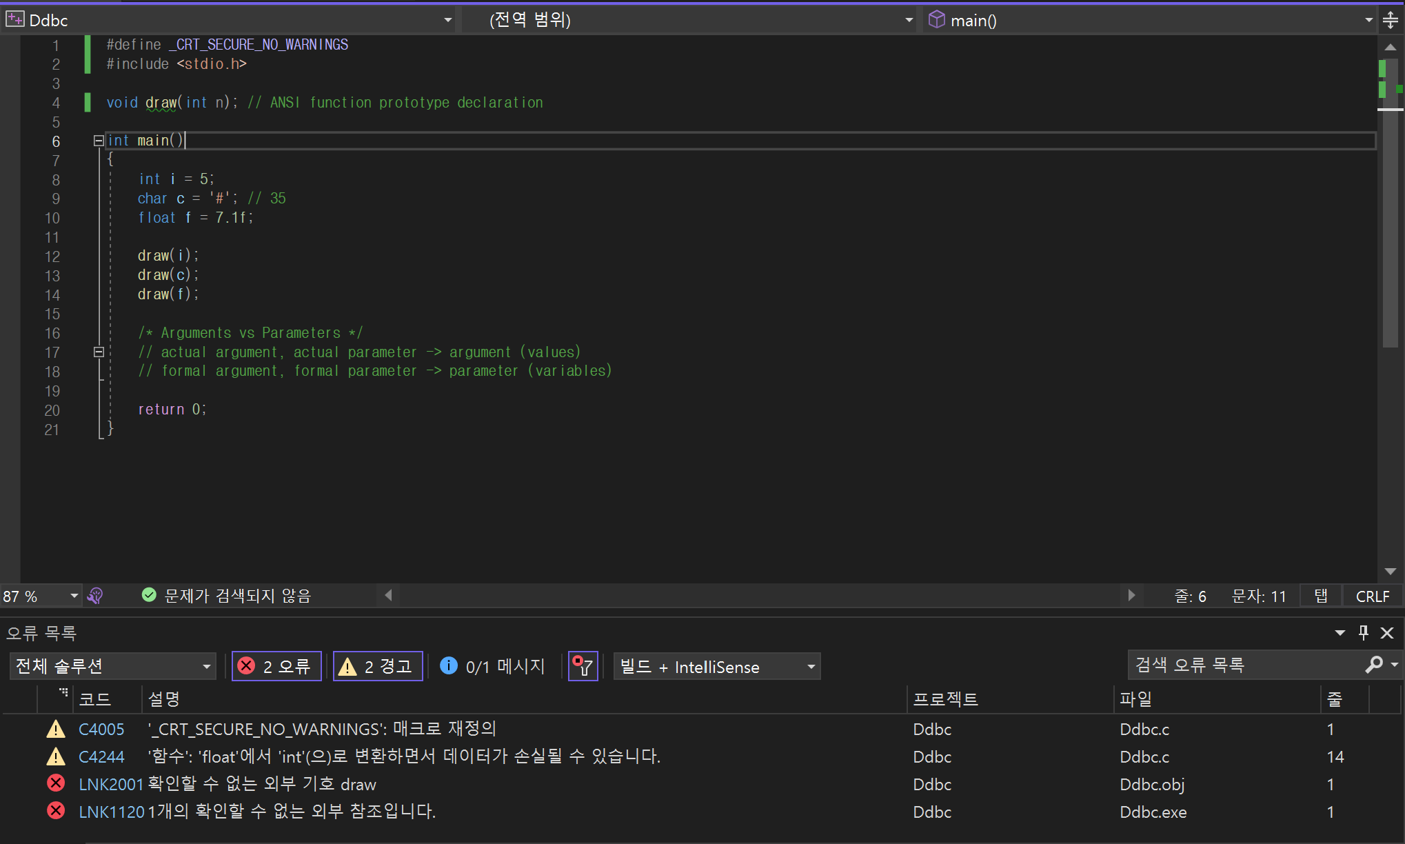This screenshot has width=1405, height=844.
Task: Click the warning icon on the C4244 row
Action: tap(56, 756)
